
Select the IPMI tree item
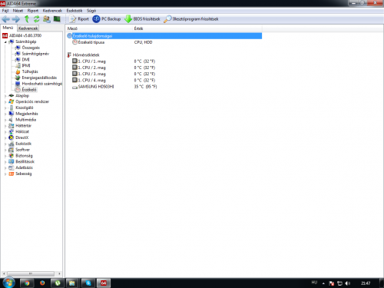tap(22, 65)
